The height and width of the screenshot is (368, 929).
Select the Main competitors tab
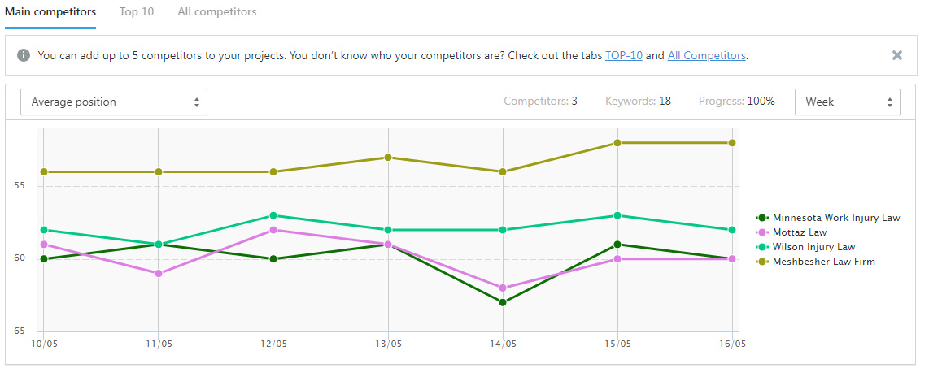[x=50, y=12]
